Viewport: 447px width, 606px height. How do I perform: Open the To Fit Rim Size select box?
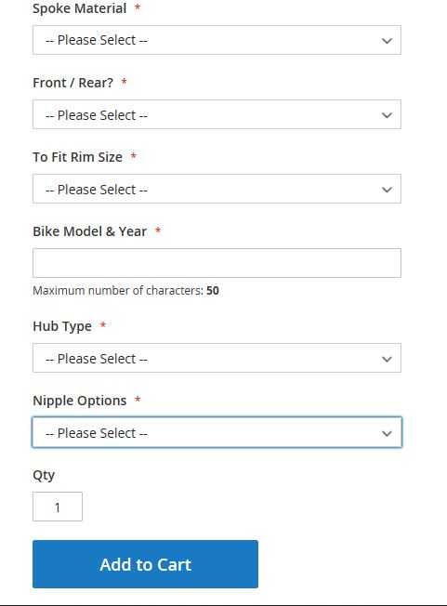[217, 189]
